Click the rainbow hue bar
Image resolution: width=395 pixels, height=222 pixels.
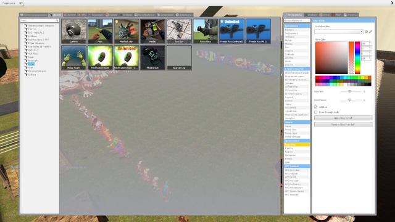(x=357, y=57)
